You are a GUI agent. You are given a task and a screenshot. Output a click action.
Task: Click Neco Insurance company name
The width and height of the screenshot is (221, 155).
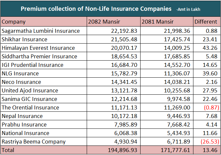coord(21,82)
